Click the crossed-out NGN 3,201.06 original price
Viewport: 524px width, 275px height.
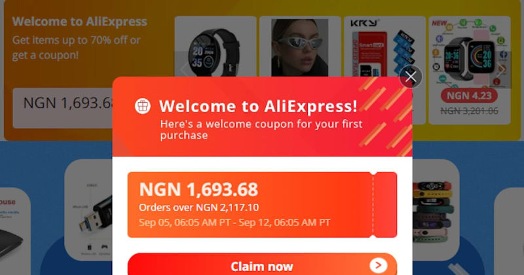[469, 111]
